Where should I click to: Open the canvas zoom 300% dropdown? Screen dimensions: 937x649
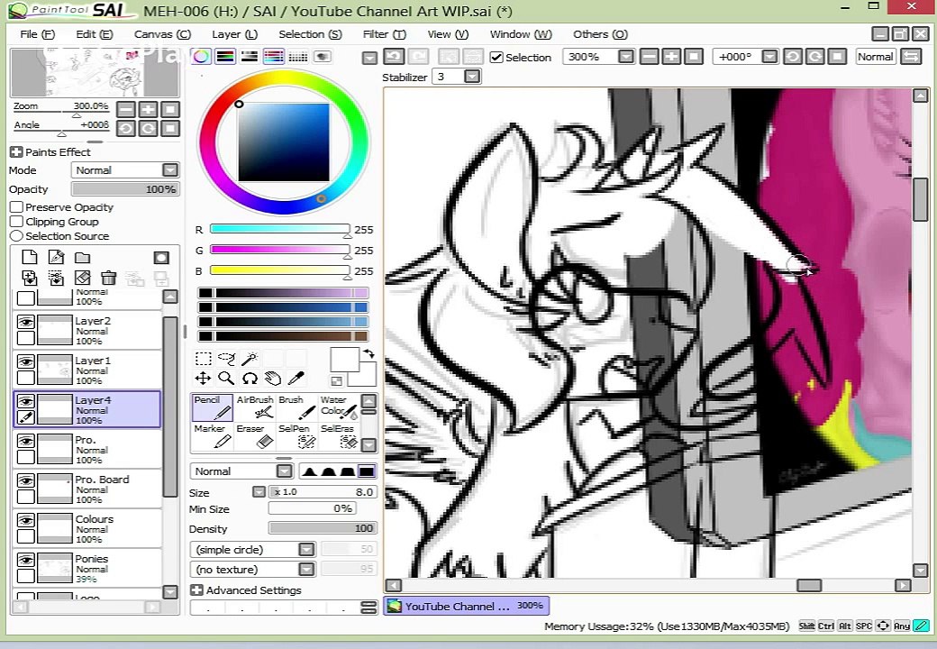click(625, 57)
